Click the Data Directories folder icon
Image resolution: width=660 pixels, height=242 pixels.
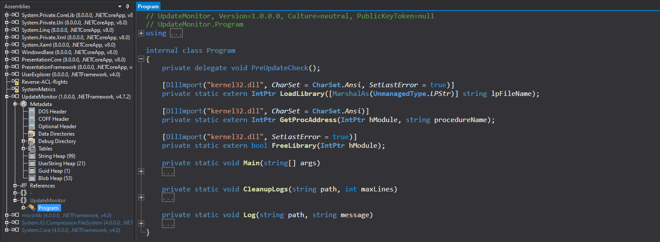tap(32, 134)
